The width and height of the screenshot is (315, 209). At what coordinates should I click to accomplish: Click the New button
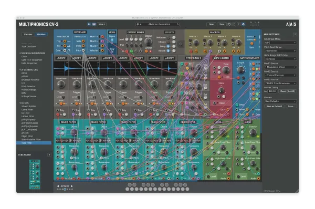coord(212,24)
